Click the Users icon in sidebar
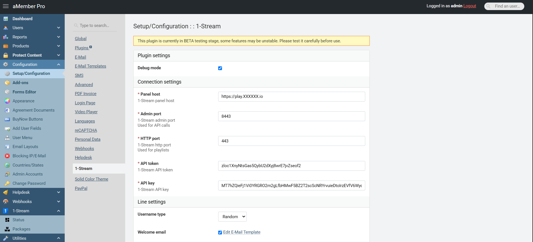 click(x=6, y=28)
